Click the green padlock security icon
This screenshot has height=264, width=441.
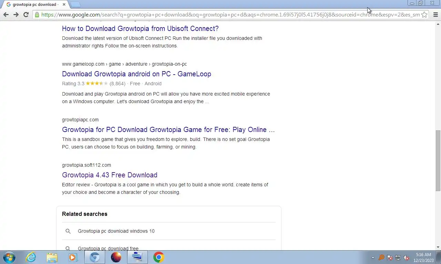(x=37, y=14)
